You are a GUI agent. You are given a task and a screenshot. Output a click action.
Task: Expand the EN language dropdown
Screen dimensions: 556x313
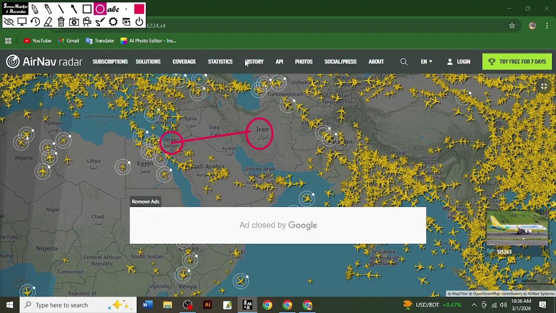(x=427, y=62)
